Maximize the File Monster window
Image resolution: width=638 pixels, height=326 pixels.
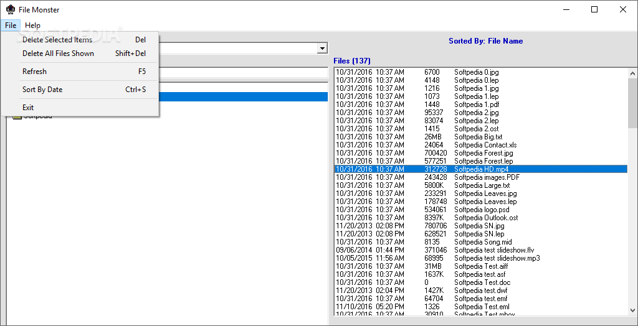(594, 10)
